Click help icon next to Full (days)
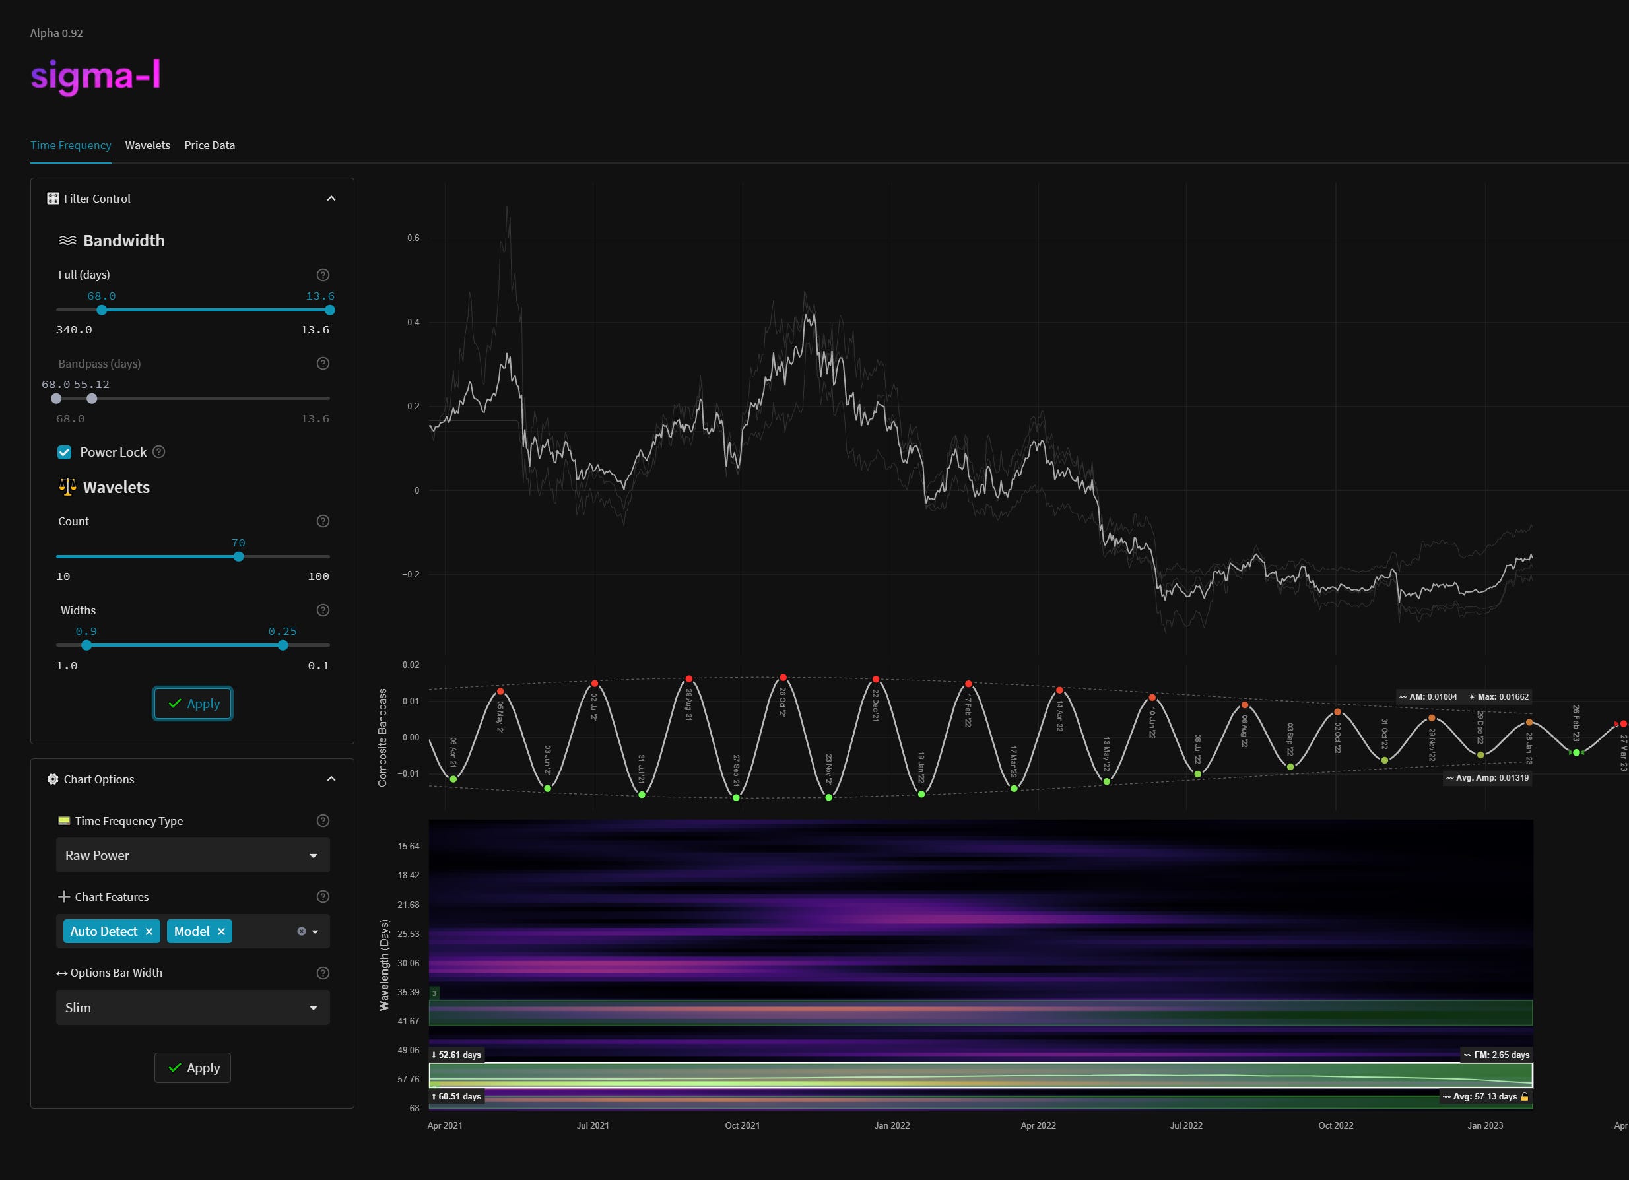The width and height of the screenshot is (1629, 1180). pos(323,275)
